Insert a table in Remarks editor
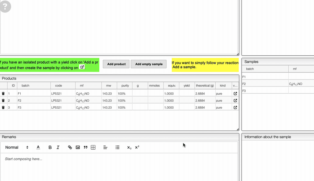 pos(93,147)
